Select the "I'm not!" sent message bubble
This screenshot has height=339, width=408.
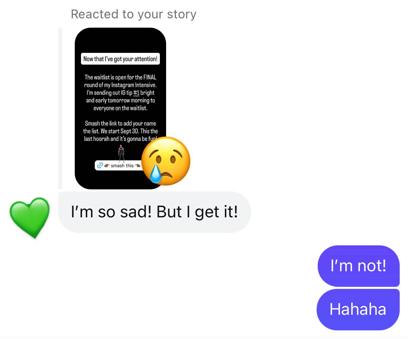click(359, 266)
